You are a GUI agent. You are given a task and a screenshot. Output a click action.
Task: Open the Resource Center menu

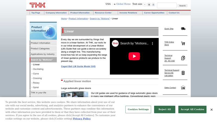coord(103,13)
